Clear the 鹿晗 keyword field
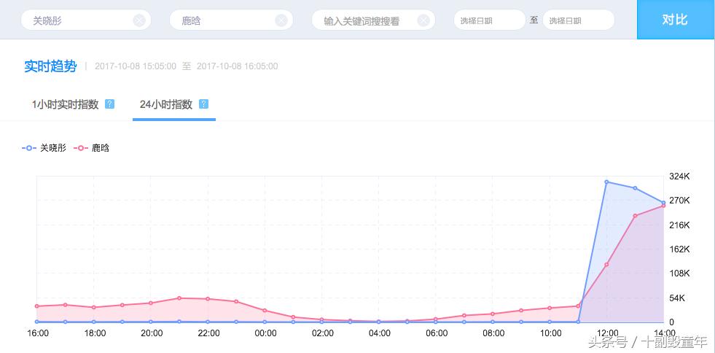Image resolution: width=715 pixels, height=353 pixels. 281,20
